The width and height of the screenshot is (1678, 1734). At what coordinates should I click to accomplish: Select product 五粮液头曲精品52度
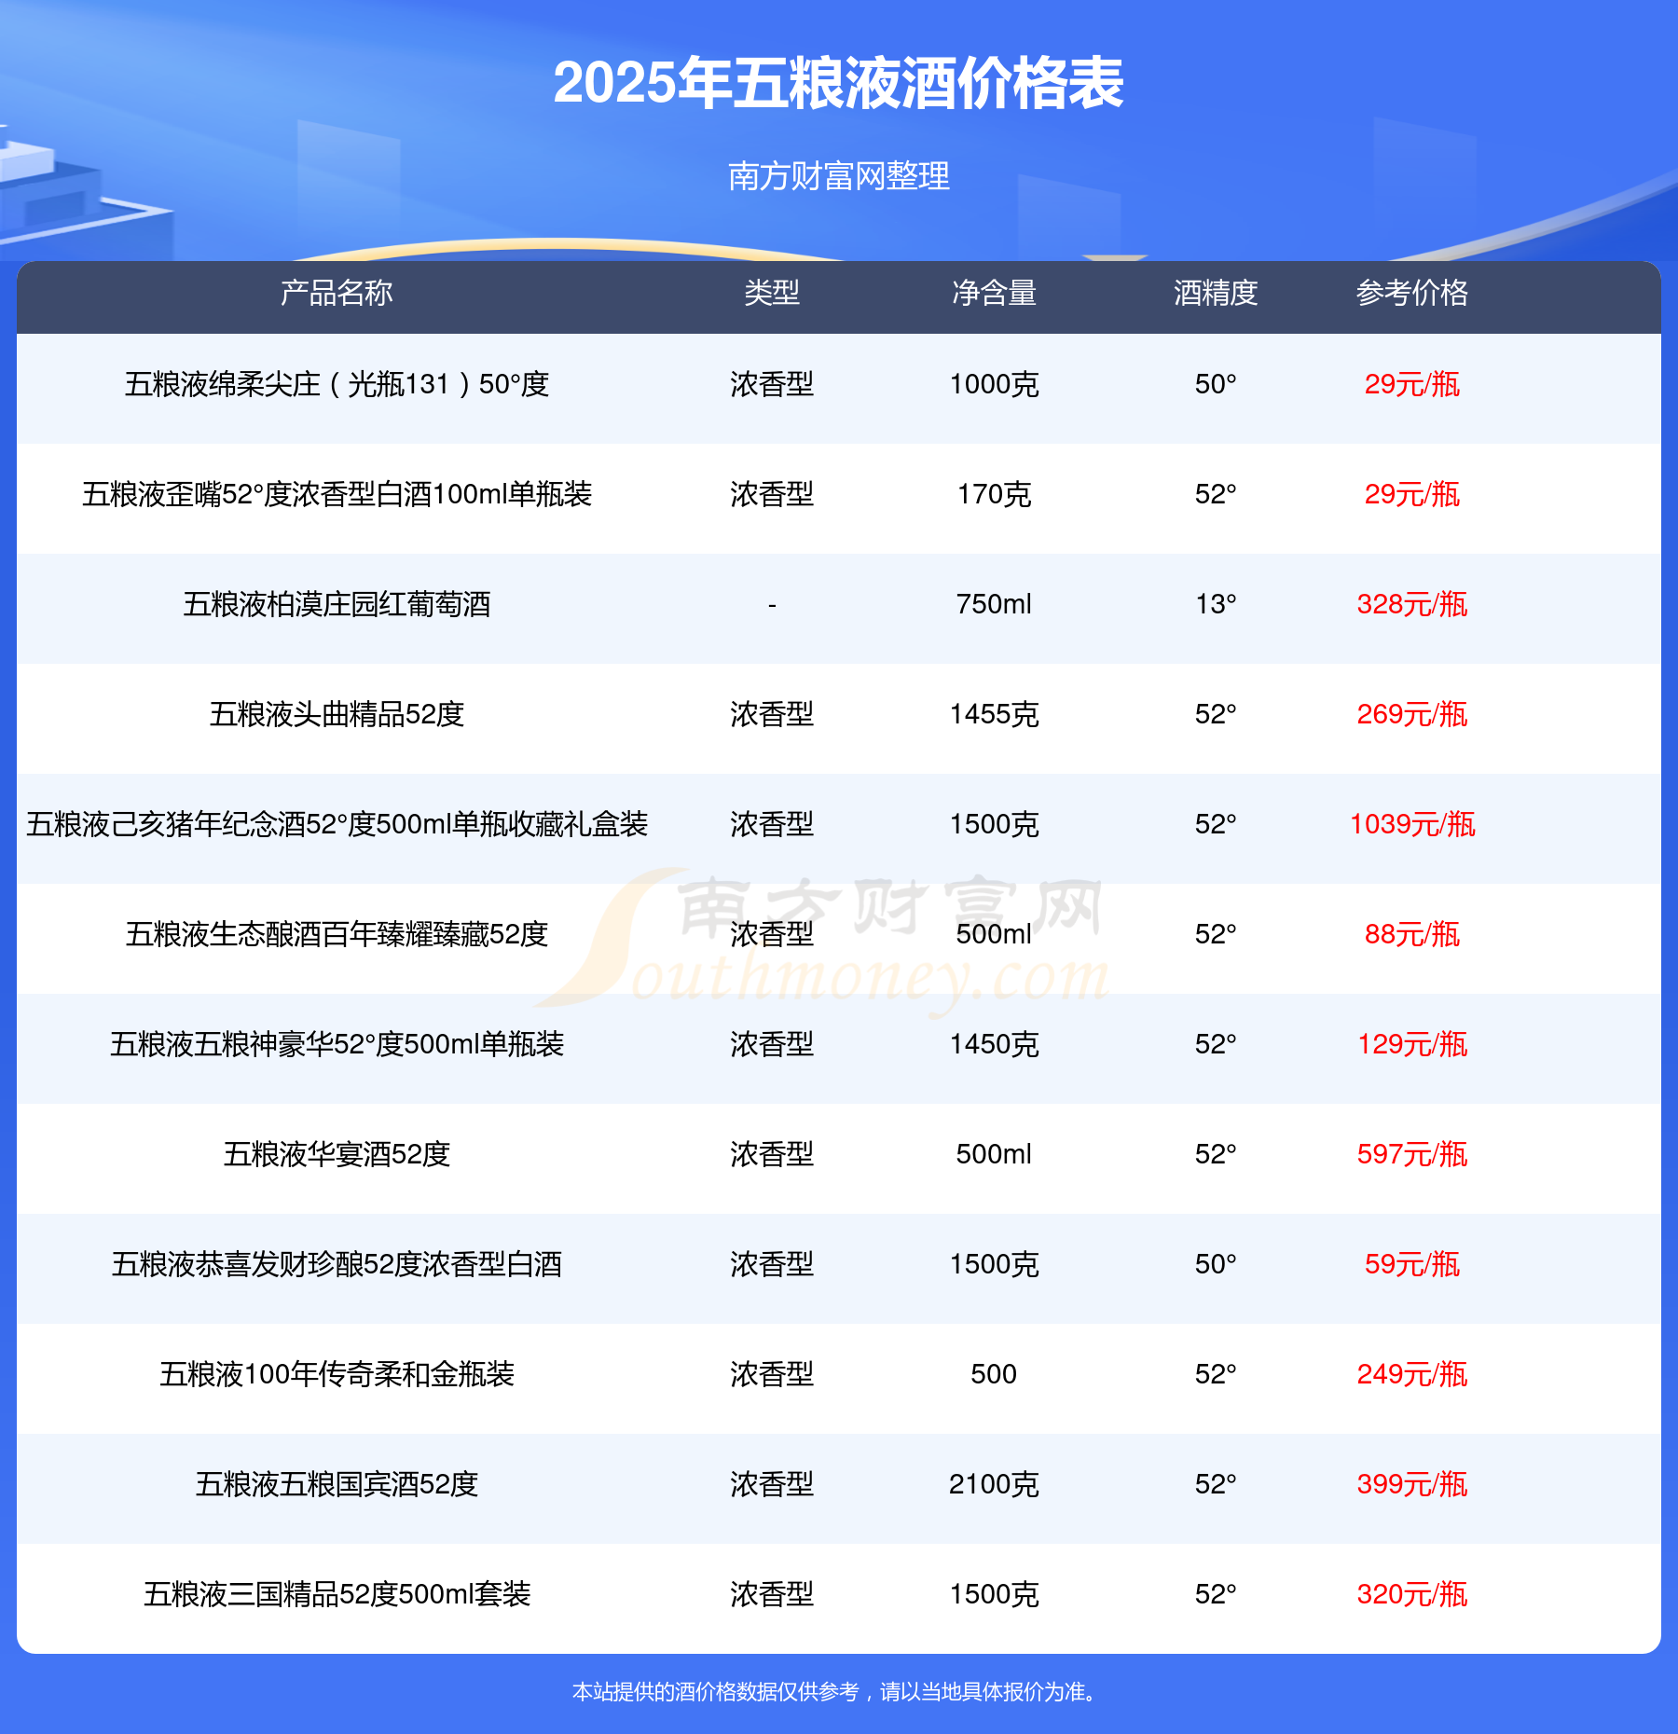337,714
